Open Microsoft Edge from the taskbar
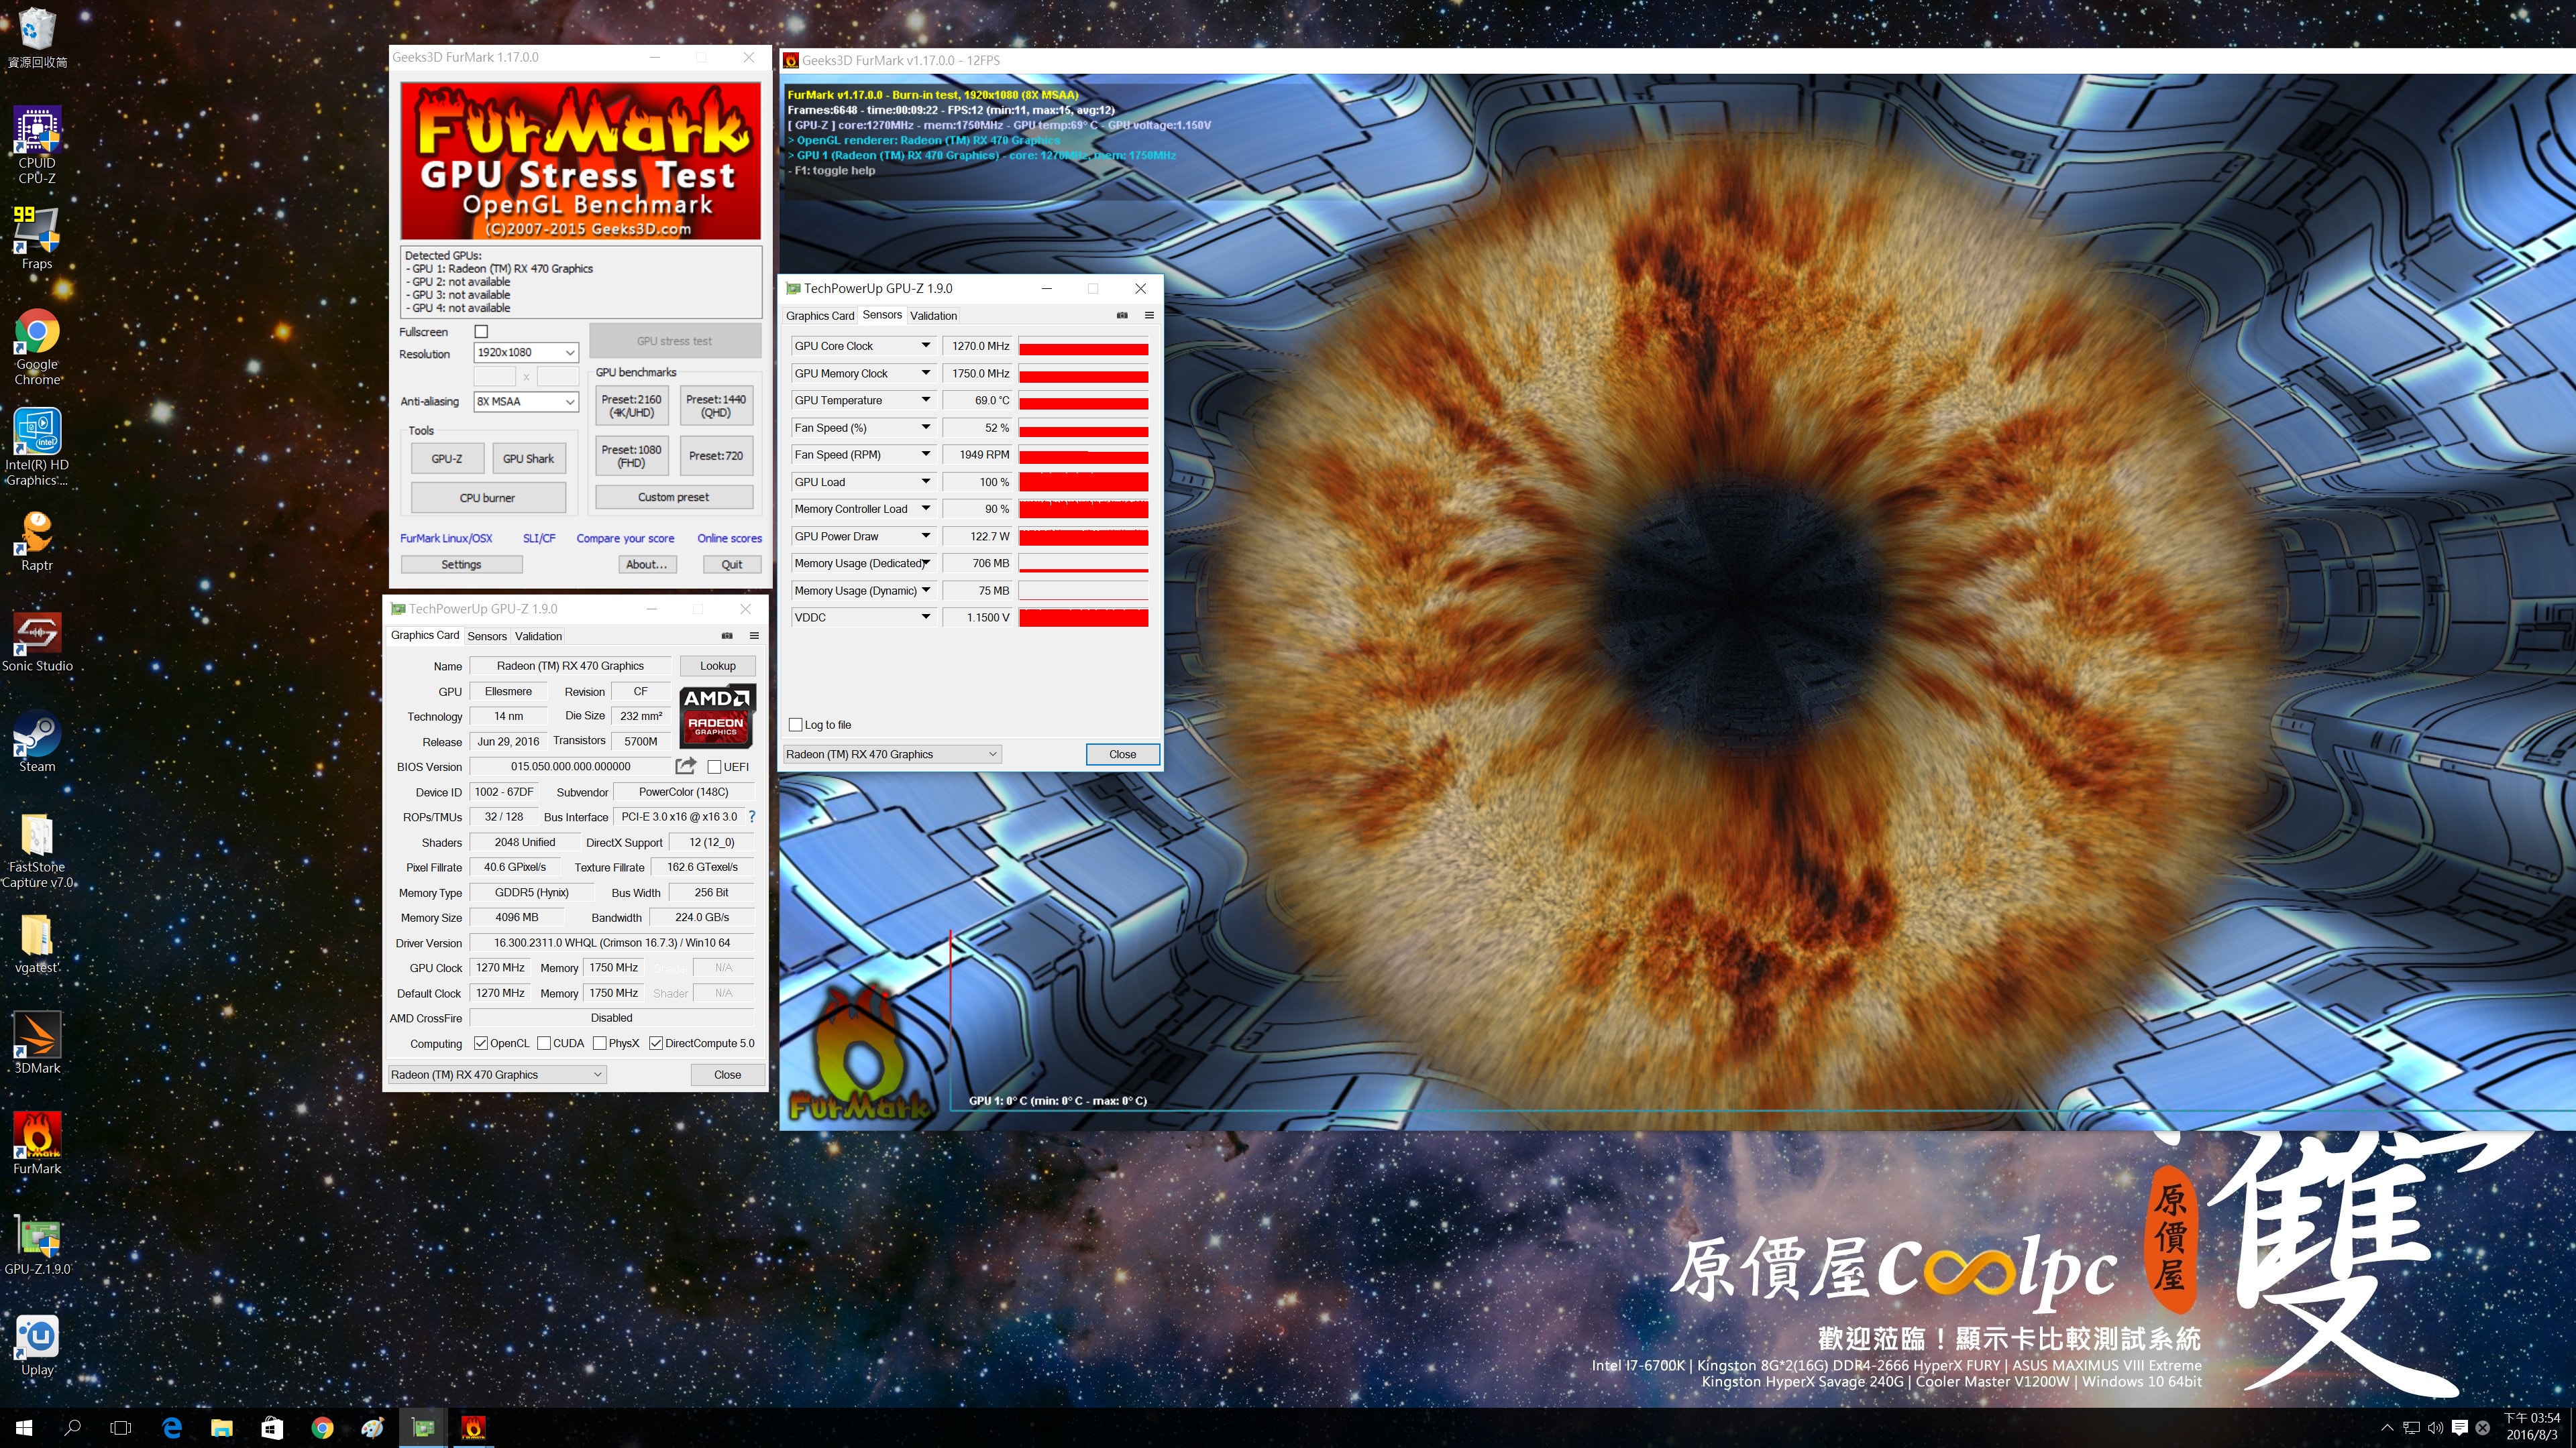 (172, 1427)
